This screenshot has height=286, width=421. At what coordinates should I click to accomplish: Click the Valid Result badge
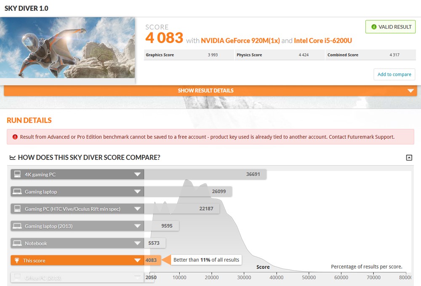(x=390, y=27)
